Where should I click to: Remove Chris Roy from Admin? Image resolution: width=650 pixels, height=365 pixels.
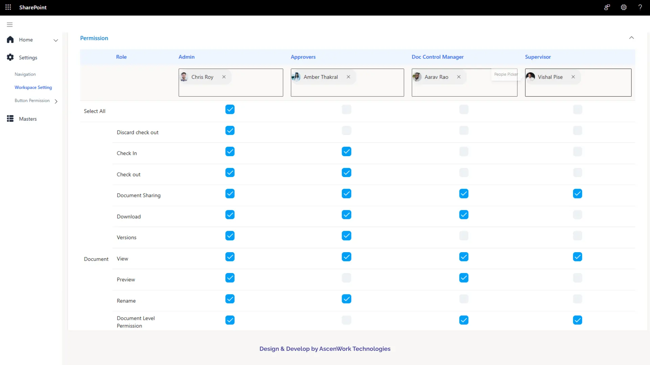[x=224, y=77]
